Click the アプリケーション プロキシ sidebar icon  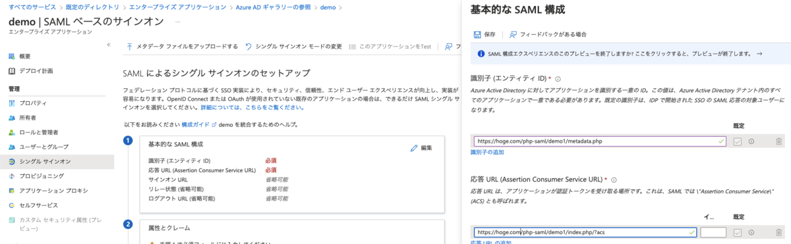tap(12, 190)
